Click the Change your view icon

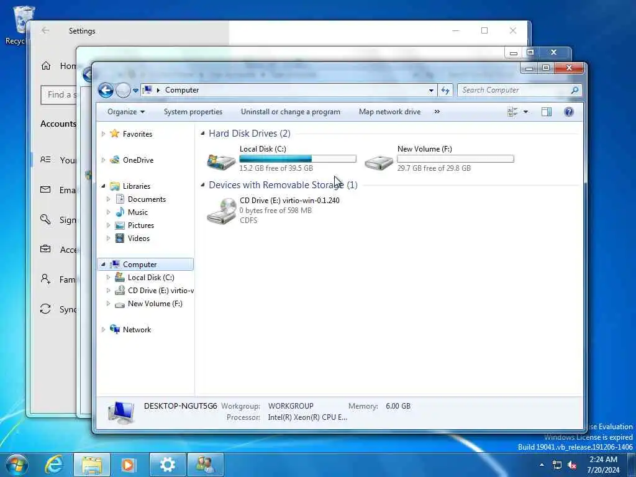[512, 112]
